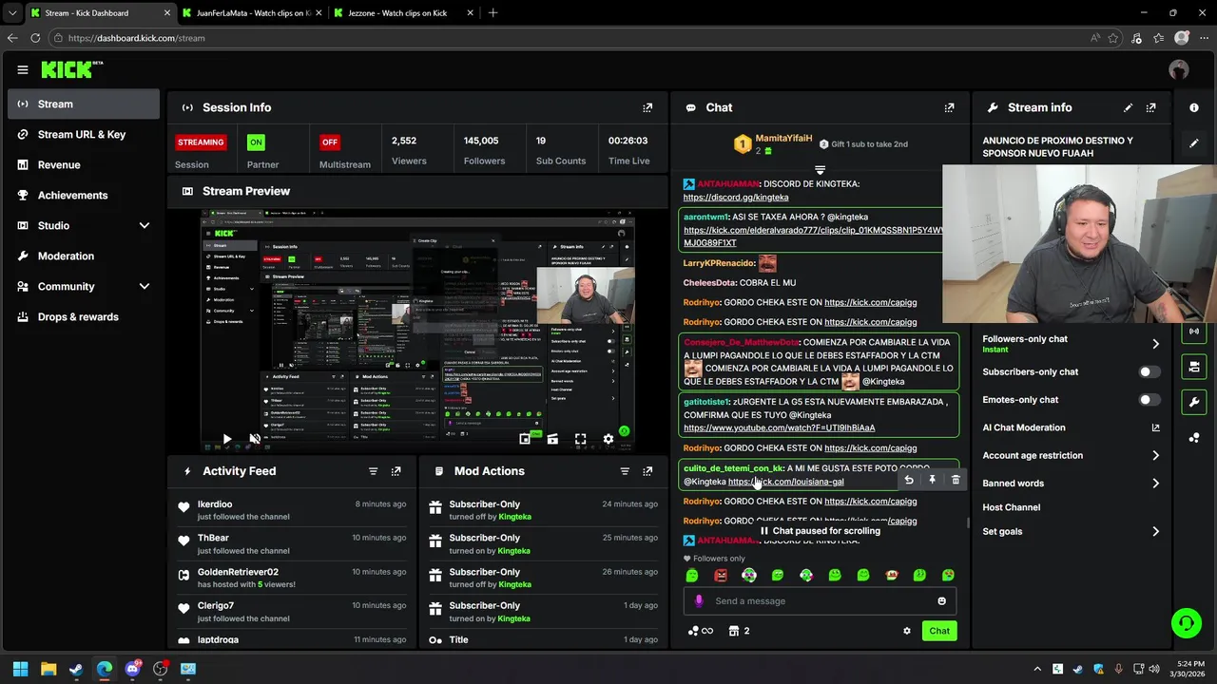This screenshot has width=1217, height=684.
Task: Open the discord.gg/kingteka link in chat
Action: (736, 198)
